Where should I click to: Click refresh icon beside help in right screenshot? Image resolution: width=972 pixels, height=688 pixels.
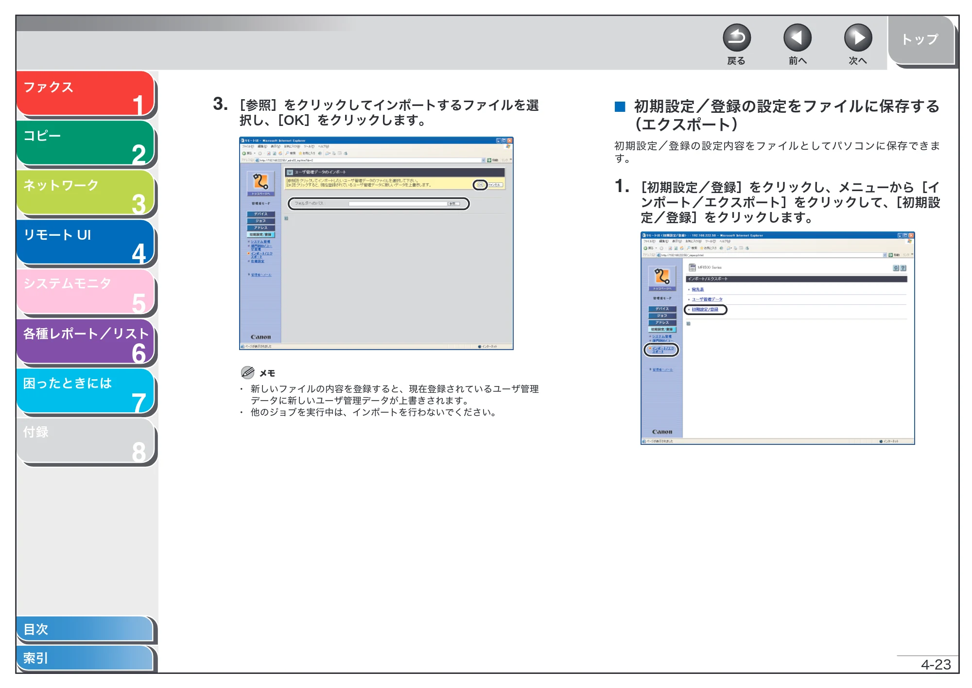[x=896, y=268]
